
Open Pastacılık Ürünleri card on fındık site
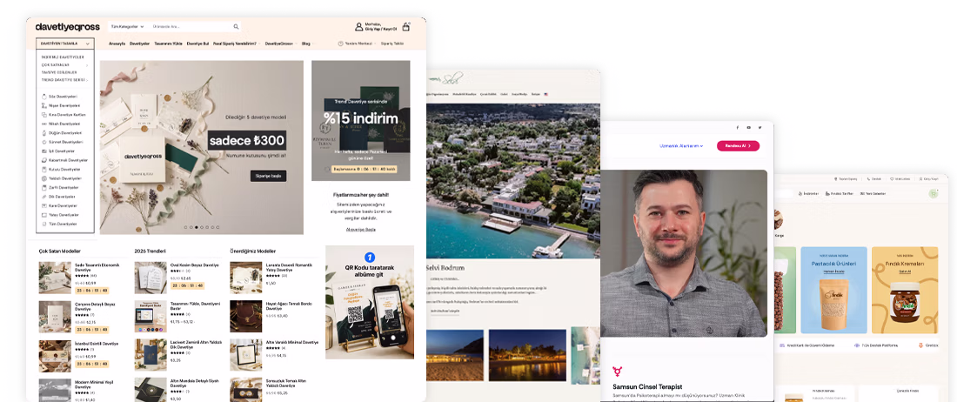833,290
